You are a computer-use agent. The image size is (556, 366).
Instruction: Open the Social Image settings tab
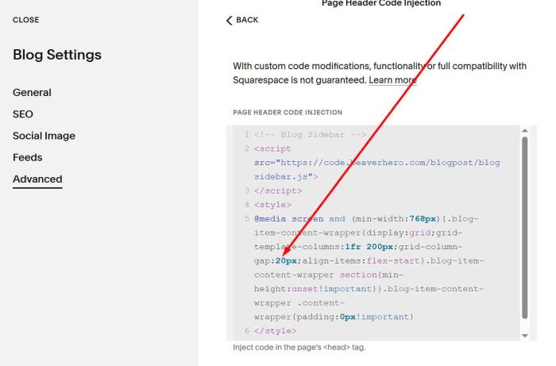pos(44,136)
